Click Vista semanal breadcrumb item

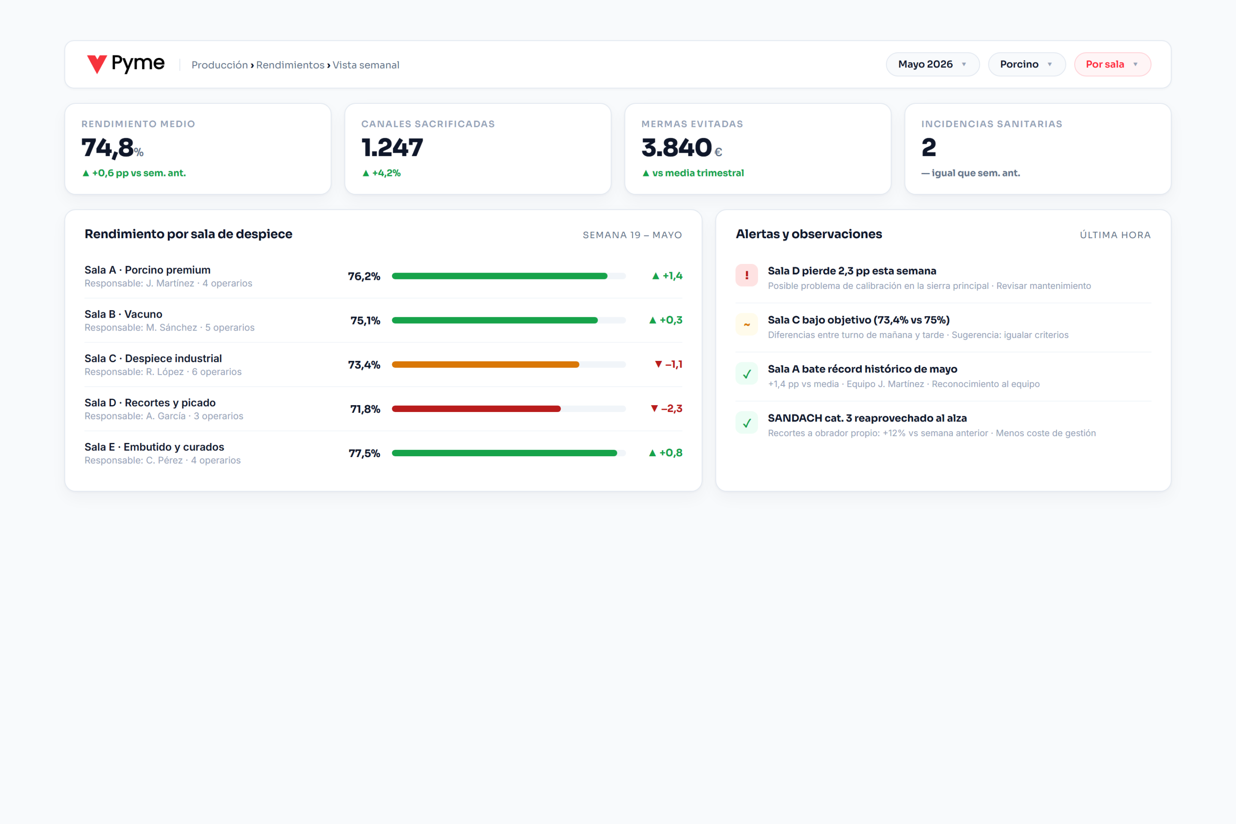[x=366, y=65]
